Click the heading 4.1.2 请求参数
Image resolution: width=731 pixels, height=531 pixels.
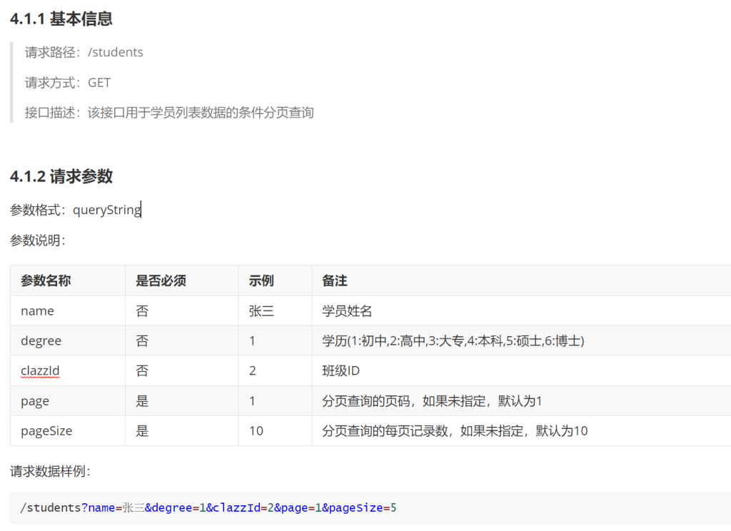(61, 176)
